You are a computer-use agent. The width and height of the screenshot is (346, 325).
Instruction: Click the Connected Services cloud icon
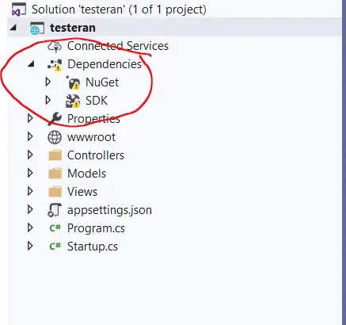pyautogui.click(x=55, y=47)
